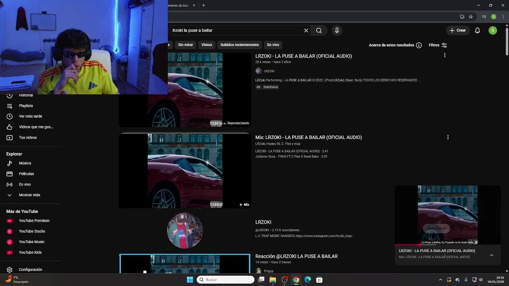Open Reacción @LRZOKI LA PUSE A BAILAR result
The height and width of the screenshot is (286, 509).
click(296, 256)
